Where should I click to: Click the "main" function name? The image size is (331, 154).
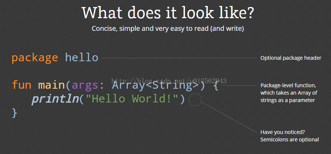[x=51, y=85]
